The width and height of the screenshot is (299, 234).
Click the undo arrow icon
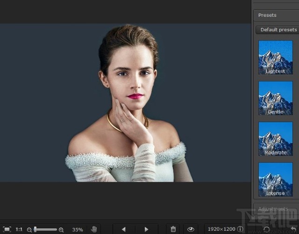[x=293, y=229]
